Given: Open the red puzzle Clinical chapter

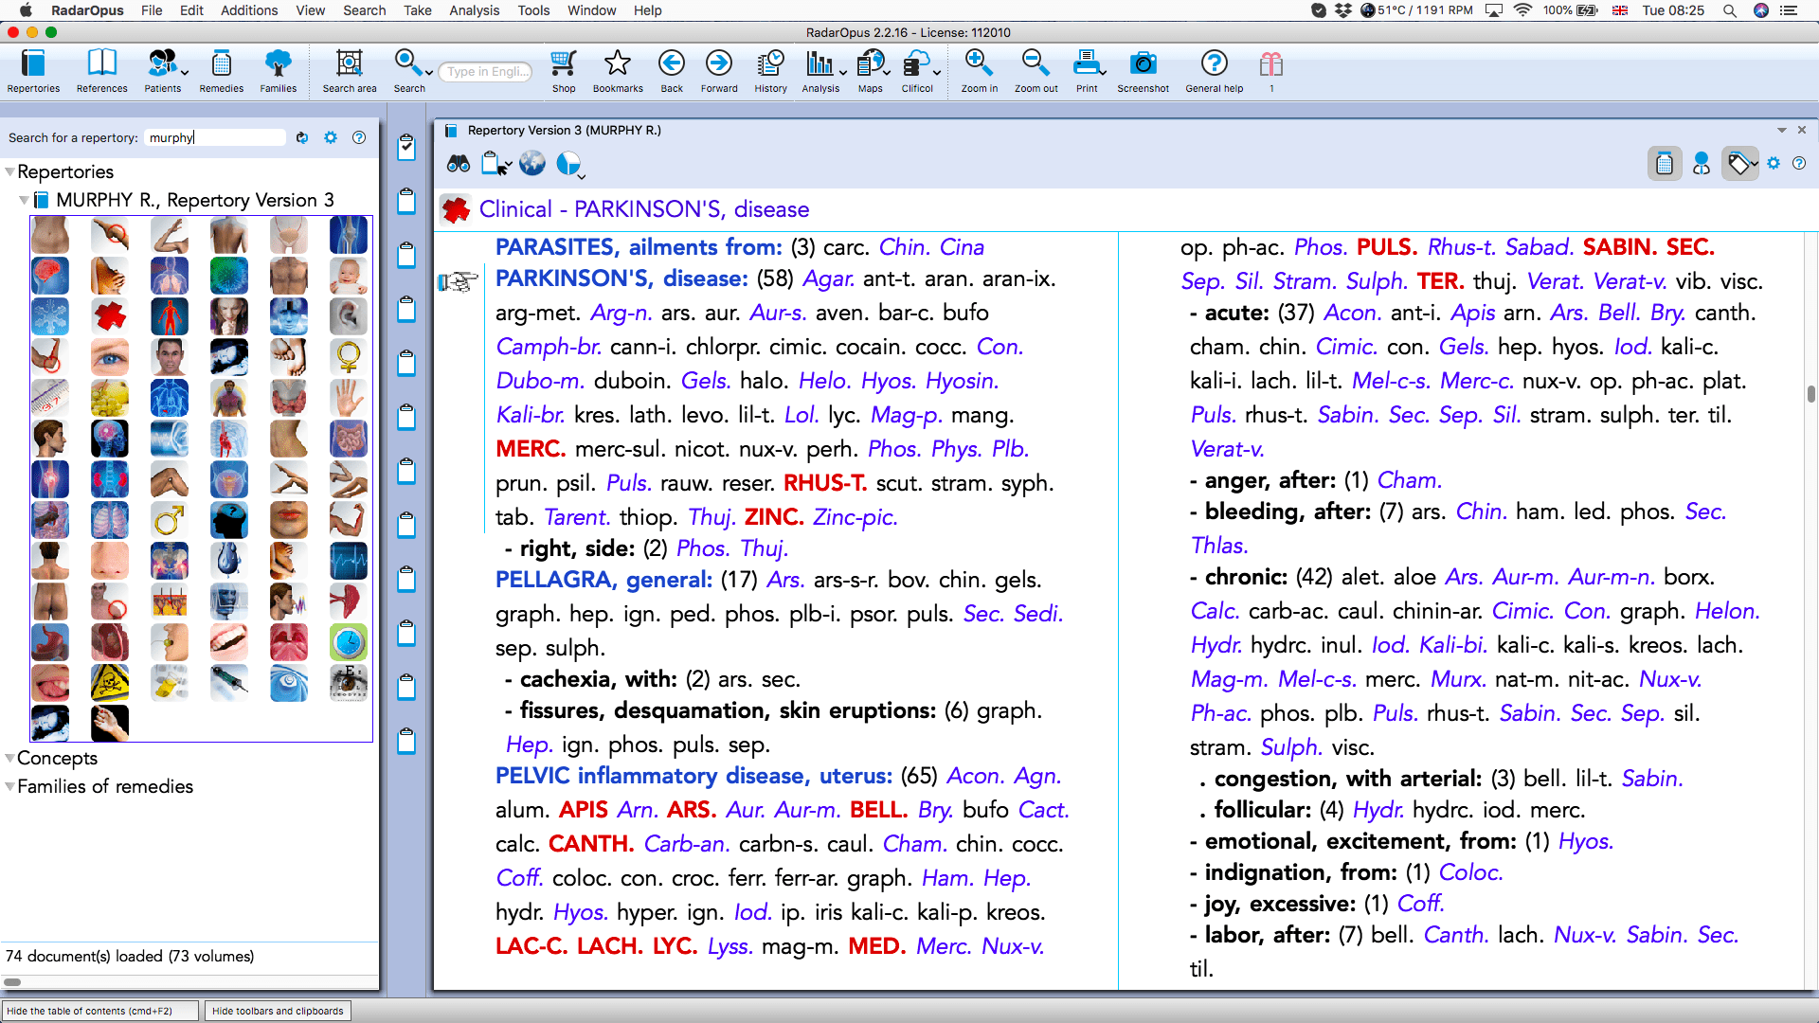Looking at the screenshot, I should click(x=110, y=315).
